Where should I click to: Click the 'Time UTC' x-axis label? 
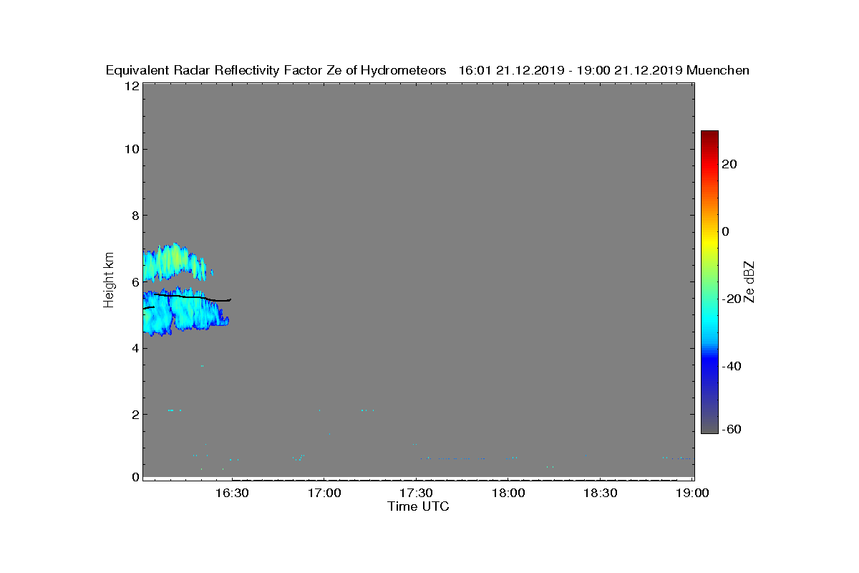pyautogui.click(x=418, y=506)
